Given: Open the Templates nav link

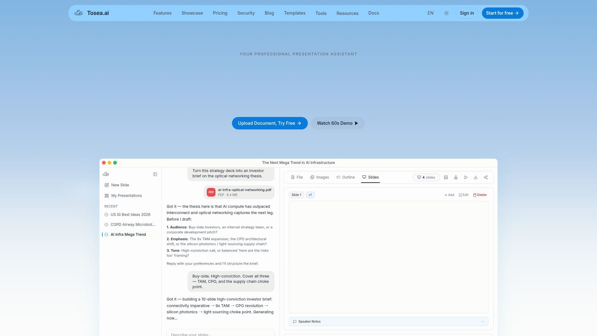Looking at the screenshot, I should coord(294,13).
